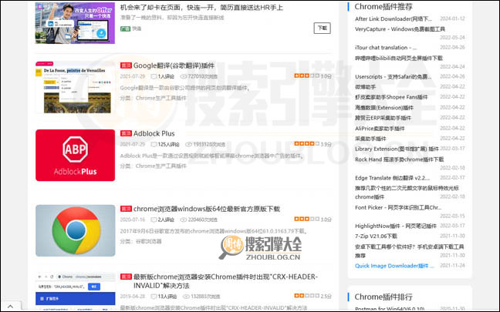
Task: Open Quick Image Downloader插件 link
Action: pos(394,266)
